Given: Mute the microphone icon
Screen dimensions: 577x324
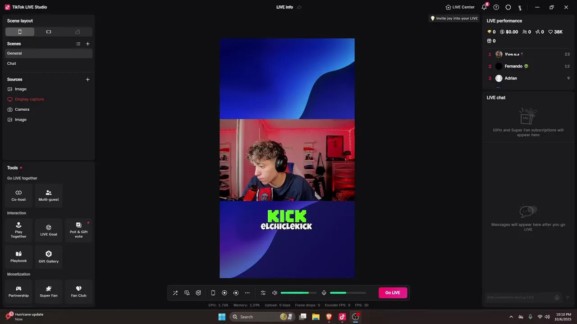Looking at the screenshot, I should pyautogui.click(x=324, y=293).
